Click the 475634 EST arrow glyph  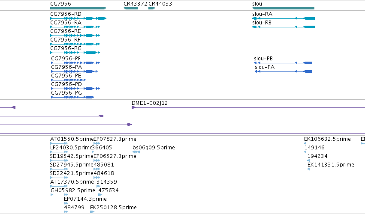point(100,195)
